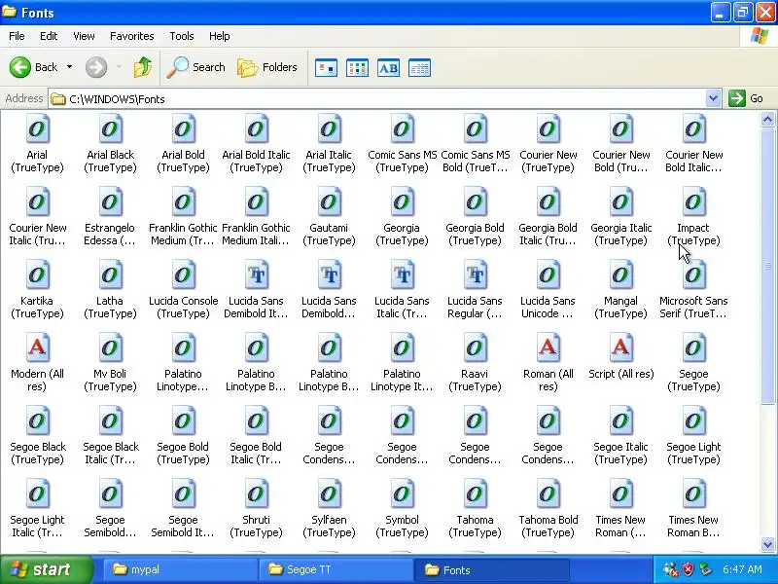The height and width of the screenshot is (584, 778).
Task: Go up one folder level icon
Action: 143,67
